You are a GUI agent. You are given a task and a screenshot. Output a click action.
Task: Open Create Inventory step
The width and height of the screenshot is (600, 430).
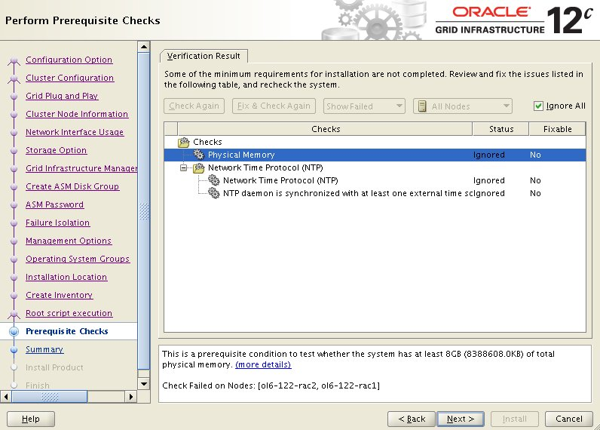pos(60,295)
